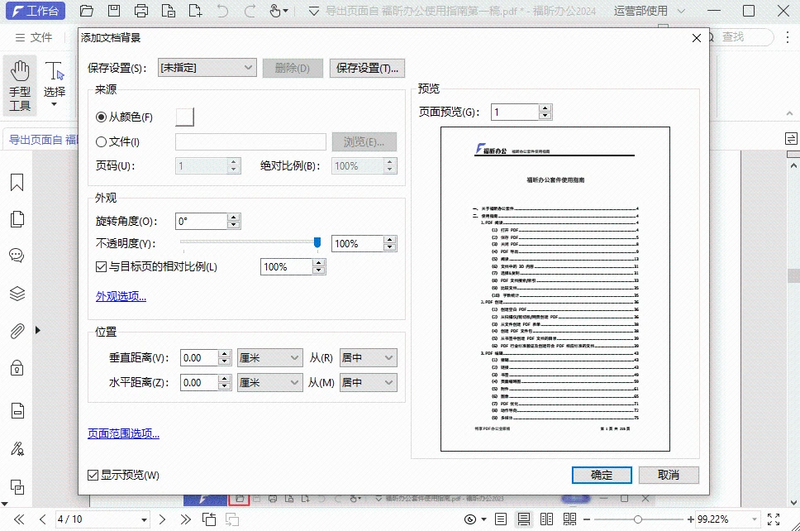Toggle 显示预览(W) checkbox
Screen dimensions: 800x531
click(x=93, y=476)
